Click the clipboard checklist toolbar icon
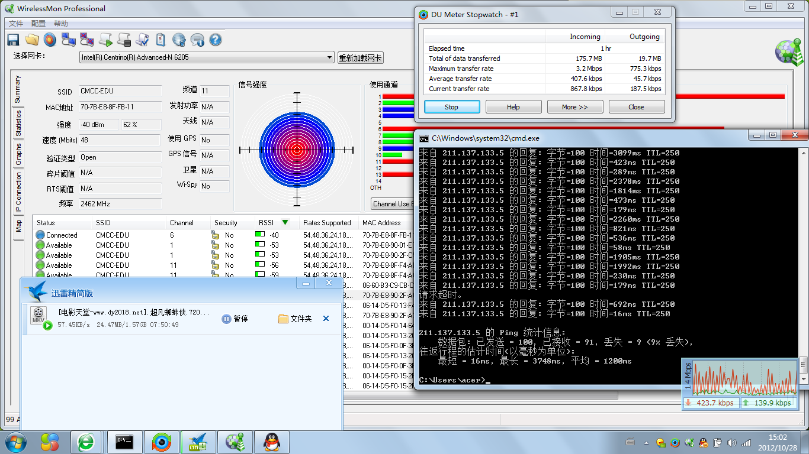The width and height of the screenshot is (809, 454). point(160,40)
